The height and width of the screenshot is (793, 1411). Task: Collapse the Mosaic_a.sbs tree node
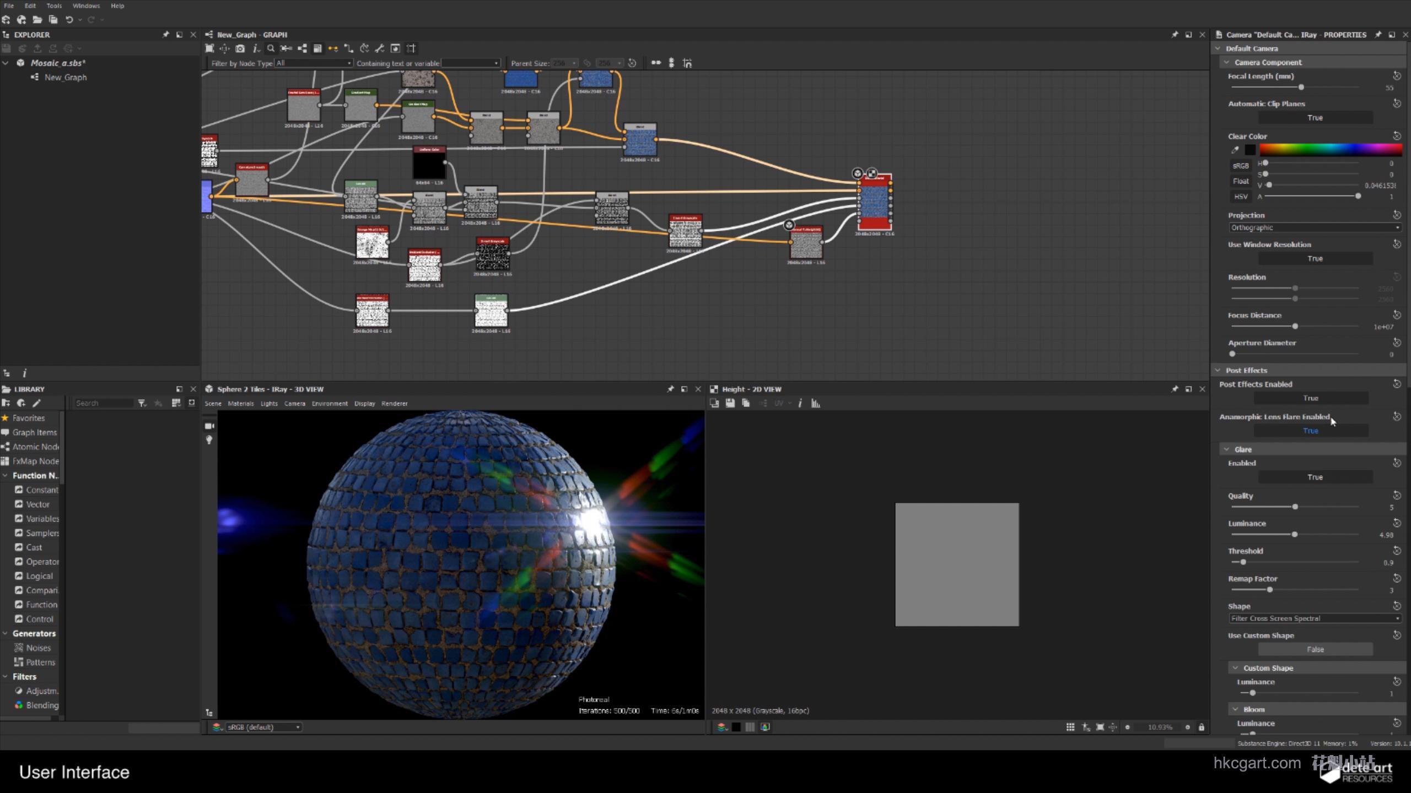6,63
